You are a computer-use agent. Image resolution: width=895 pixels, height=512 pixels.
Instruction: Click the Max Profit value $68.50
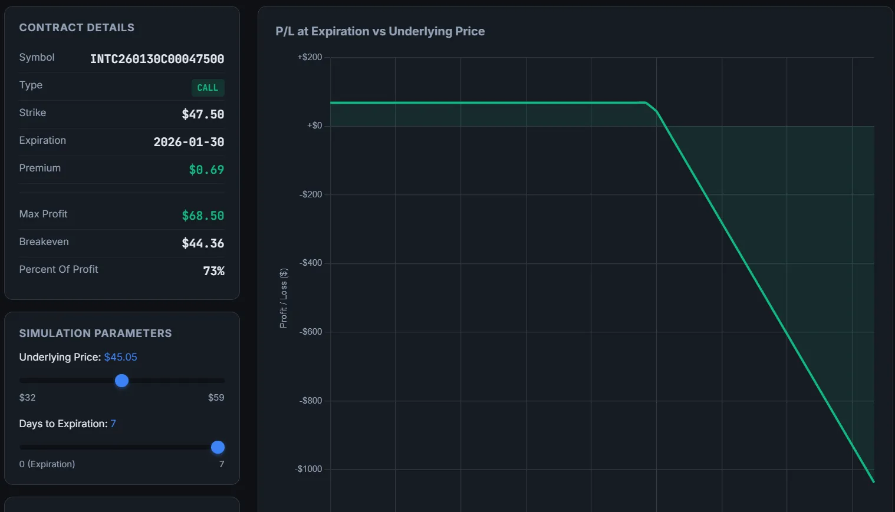pos(203,216)
